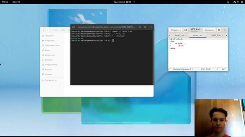
Task: Open the clock and calendar in top bar
Action: [122, 2]
